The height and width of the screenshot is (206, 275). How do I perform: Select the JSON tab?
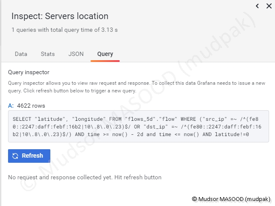pos(76,54)
